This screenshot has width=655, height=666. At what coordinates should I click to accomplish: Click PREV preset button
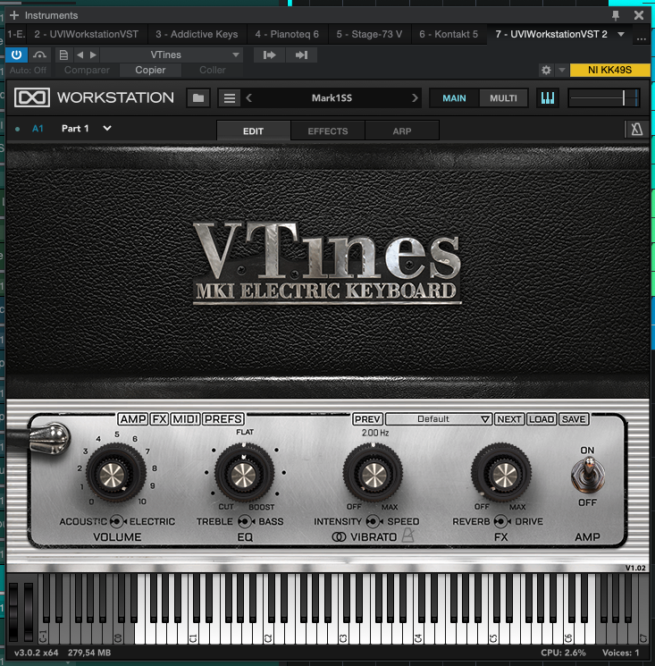[367, 419]
